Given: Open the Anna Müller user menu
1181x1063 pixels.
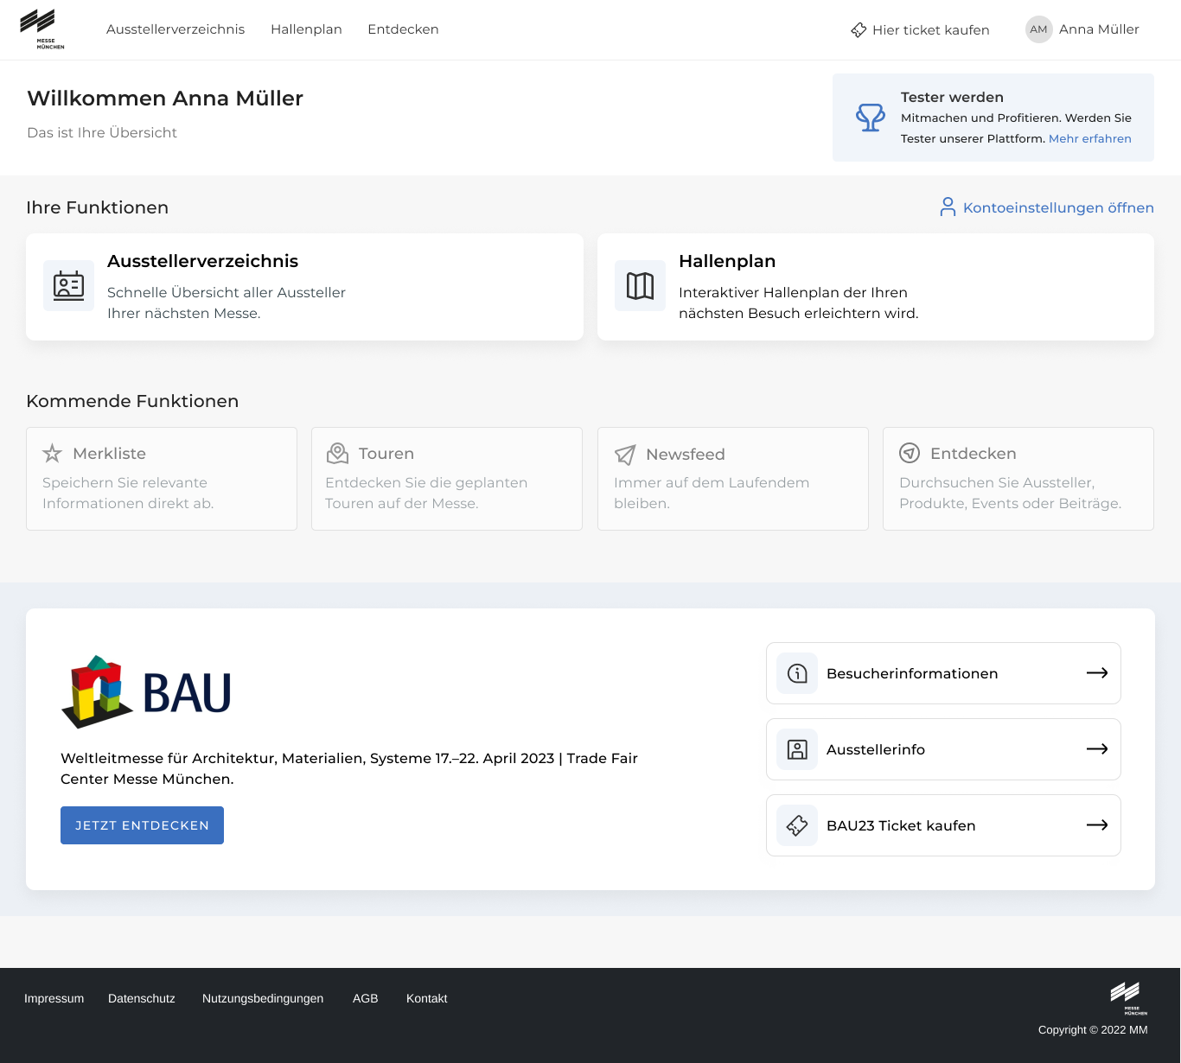Looking at the screenshot, I should pos(1082,29).
